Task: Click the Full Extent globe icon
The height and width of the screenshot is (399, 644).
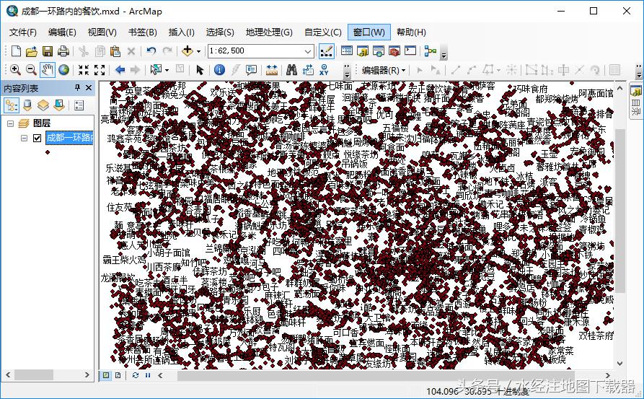Action: click(64, 70)
